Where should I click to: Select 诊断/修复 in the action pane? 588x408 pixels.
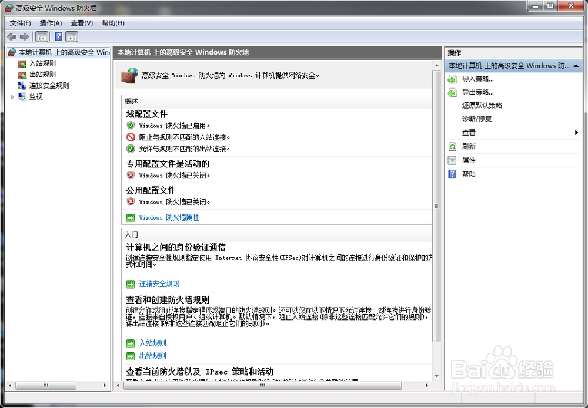[477, 119]
